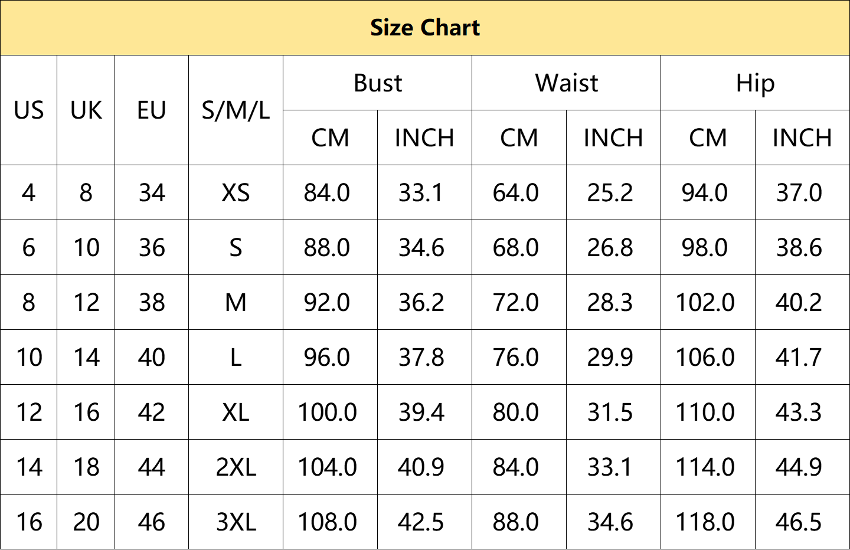Select the UK column header
The height and width of the screenshot is (550, 850).
pyautogui.click(x=86, y=110)
